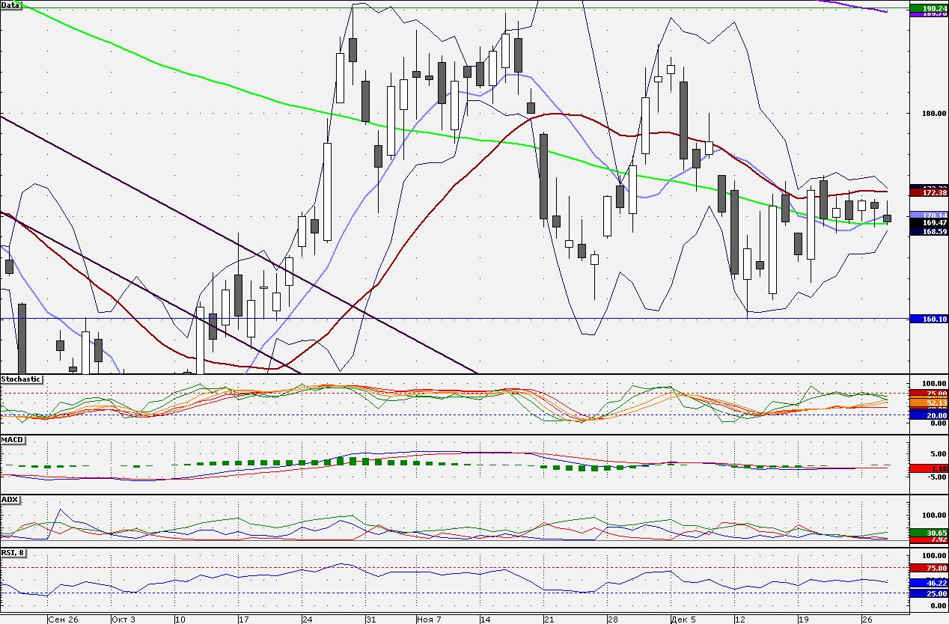Click the 21 date label
This screenshot has height=624, width=949.
tap(549, 620)
